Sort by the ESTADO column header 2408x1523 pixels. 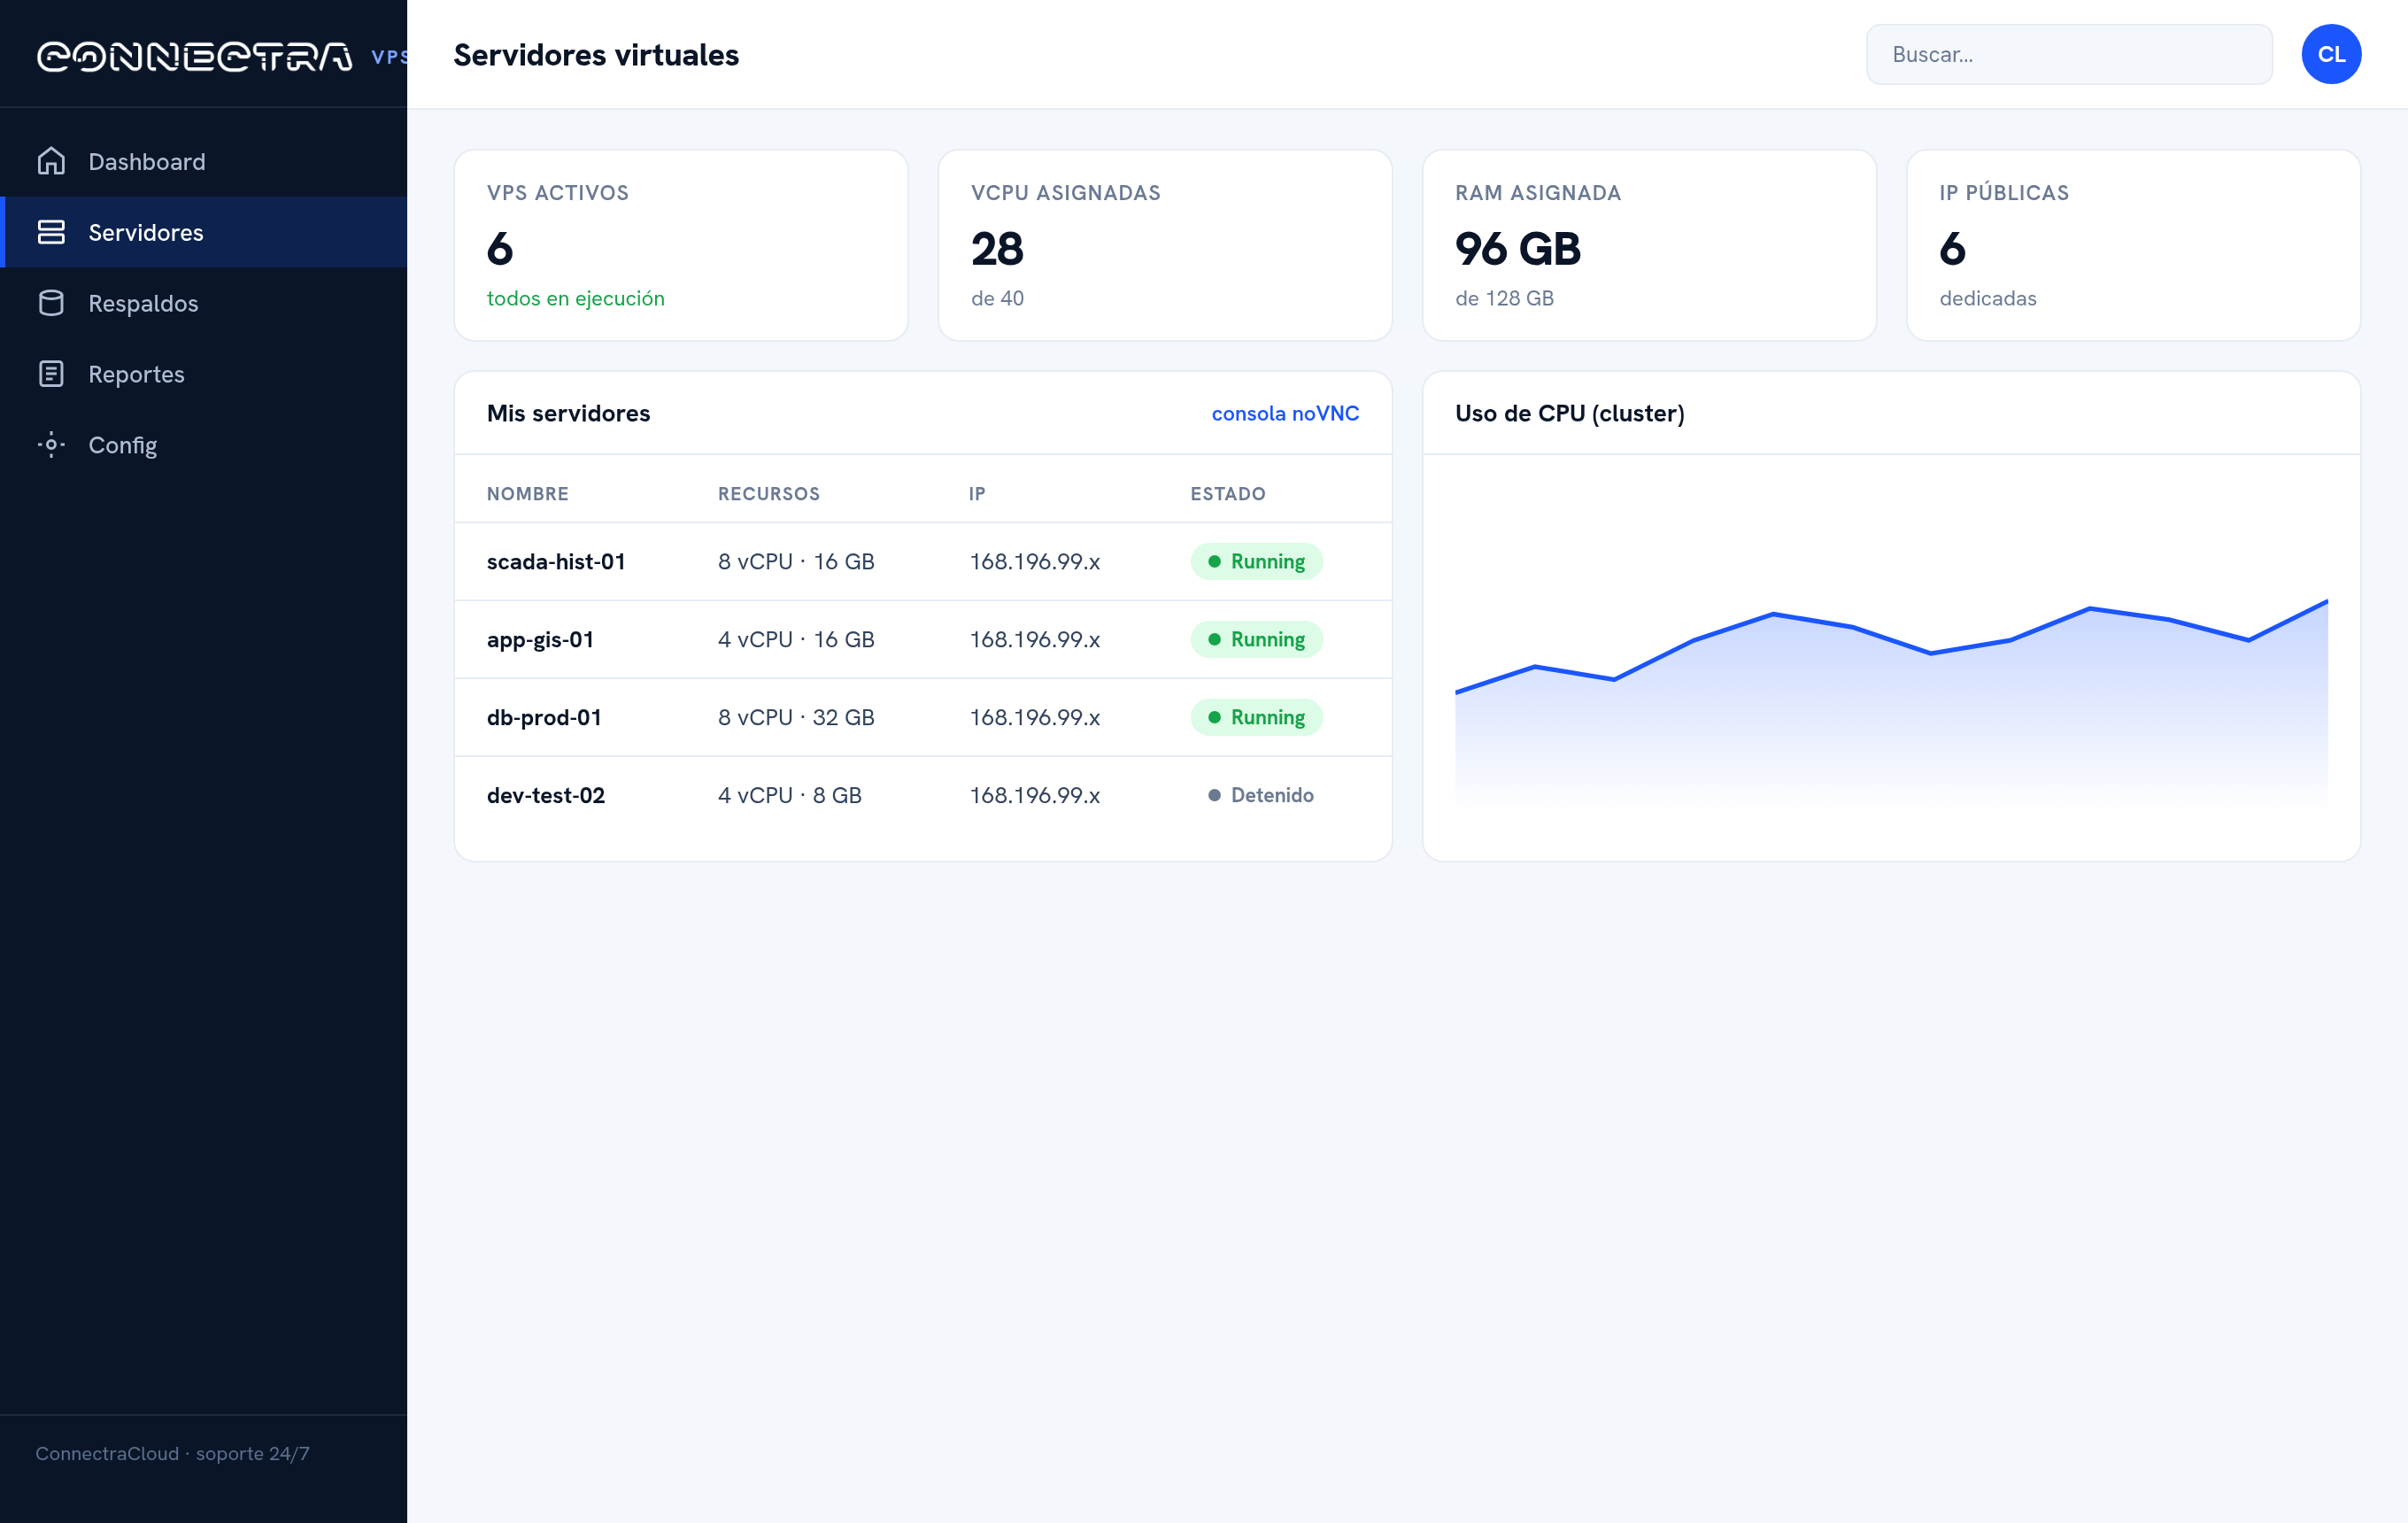point(1227,493)
